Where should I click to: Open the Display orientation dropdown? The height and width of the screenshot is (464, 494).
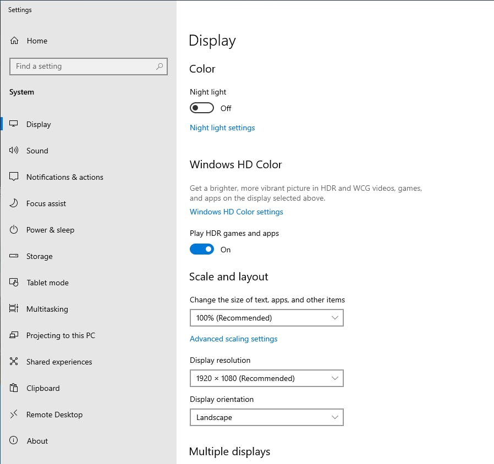point(267,417)
